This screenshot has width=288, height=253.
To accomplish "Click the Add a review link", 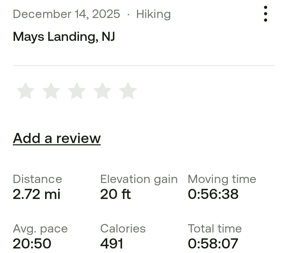I will click(57, 138).
